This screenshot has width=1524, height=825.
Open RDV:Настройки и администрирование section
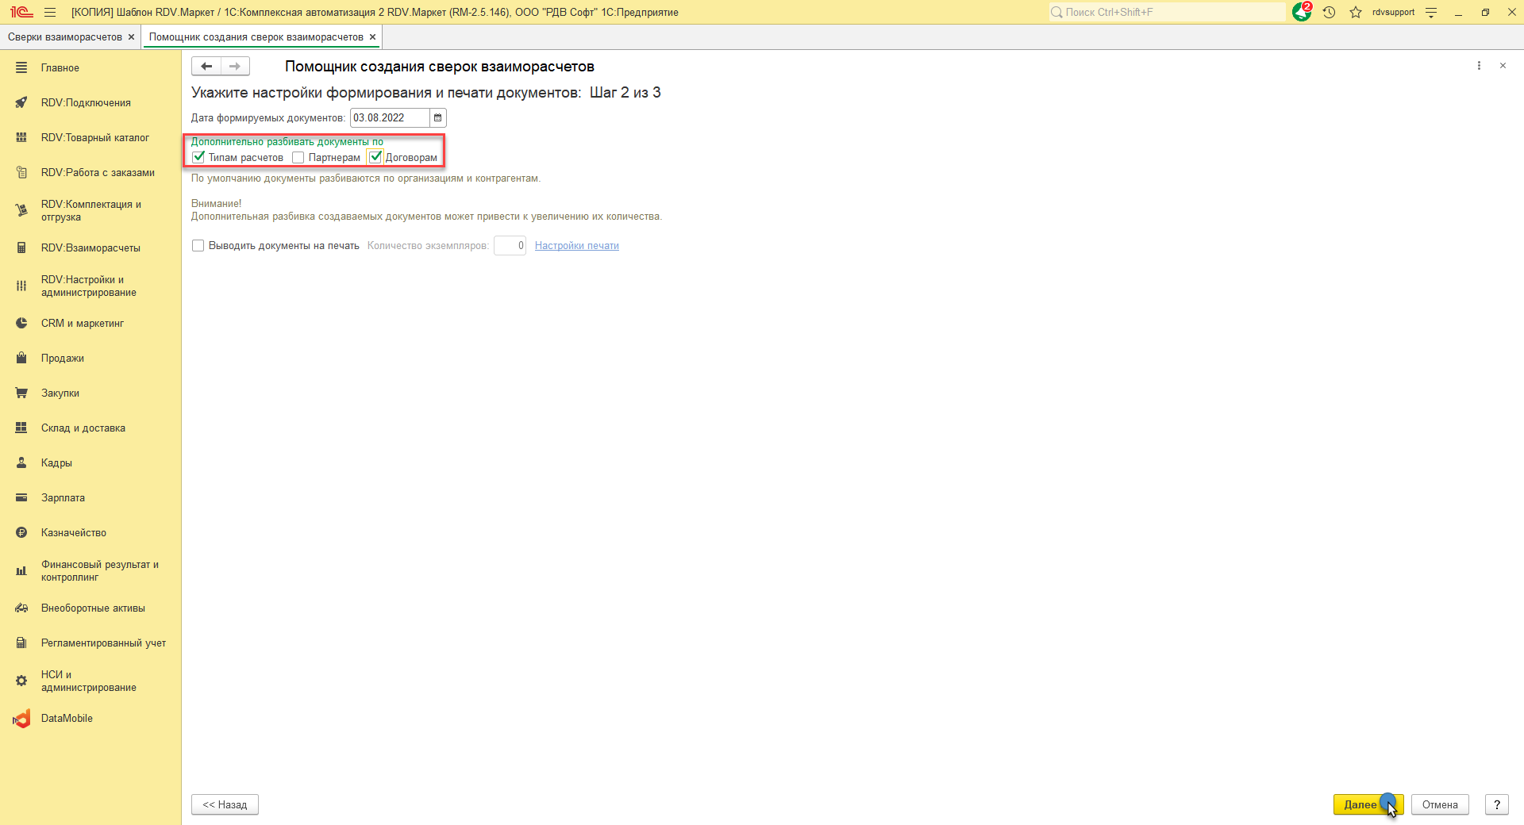(x=90, y=286)
